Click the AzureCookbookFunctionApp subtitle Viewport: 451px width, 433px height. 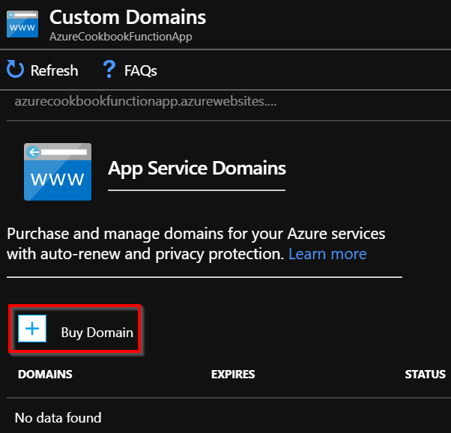[119, 37]
